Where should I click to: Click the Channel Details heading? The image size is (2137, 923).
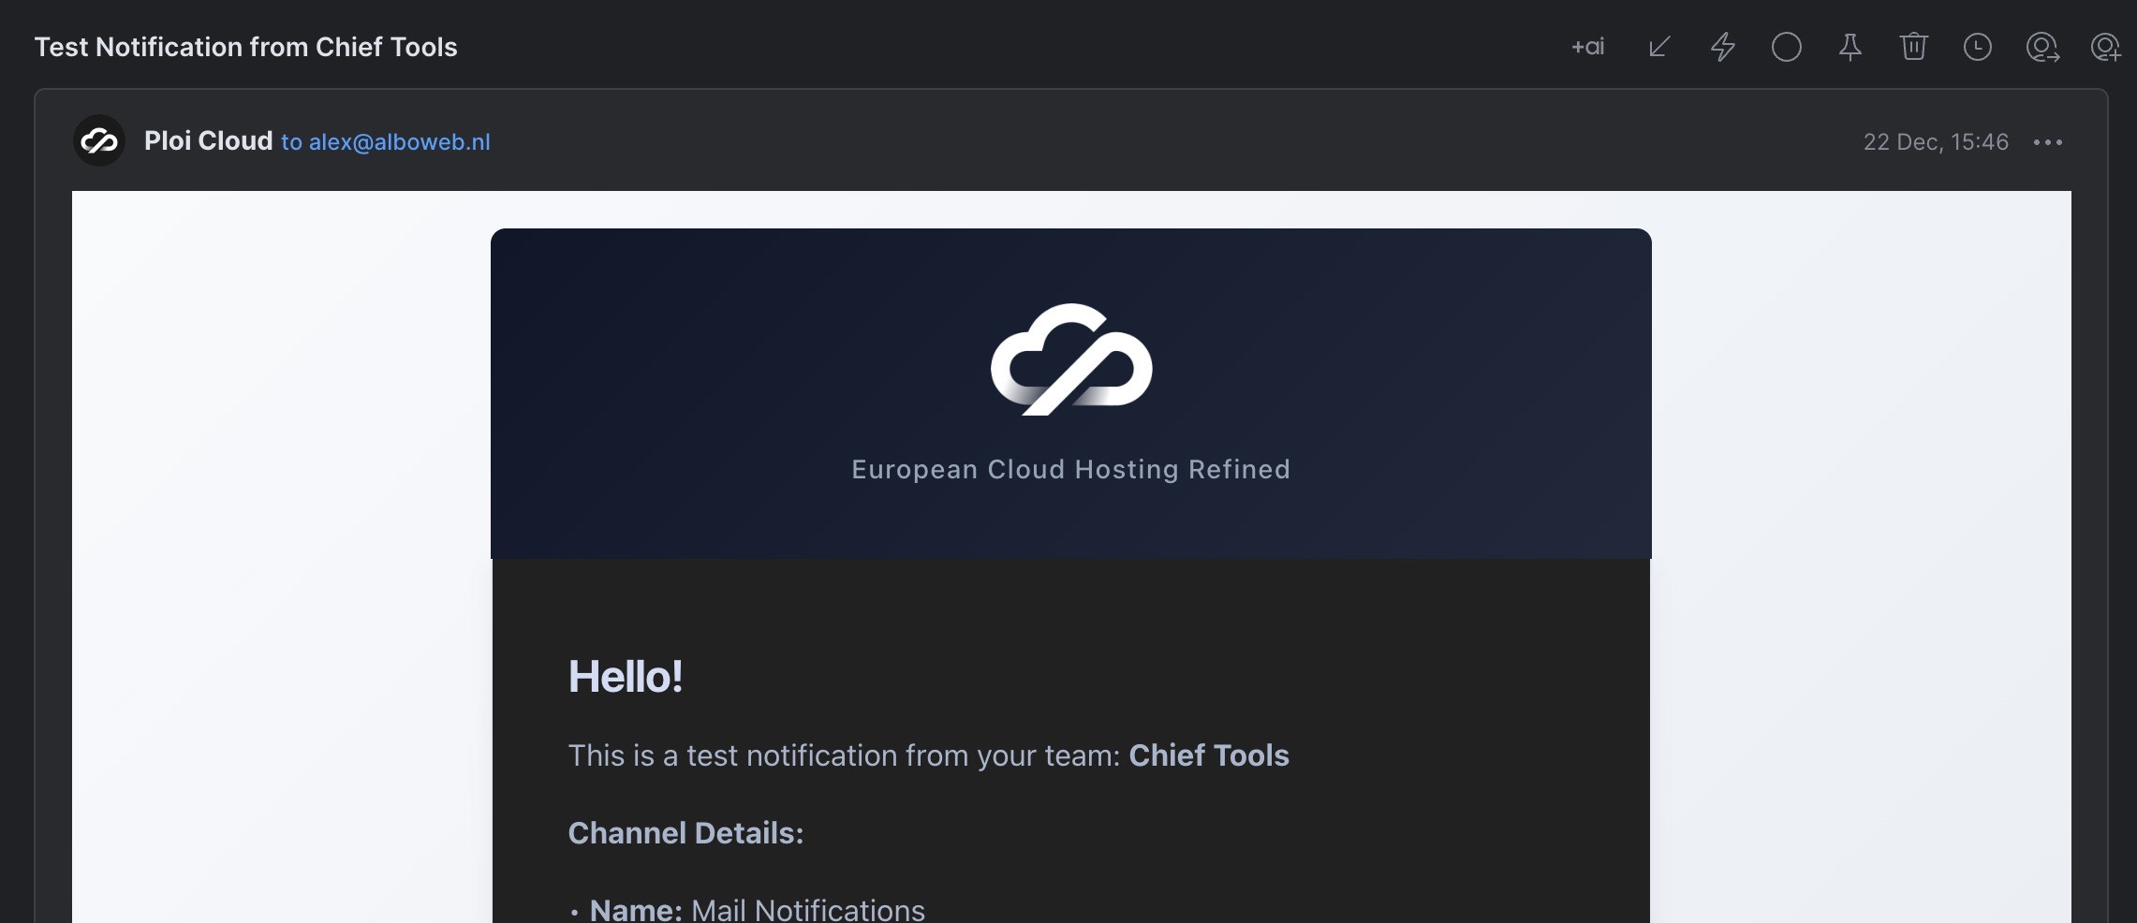click(685, 833)
